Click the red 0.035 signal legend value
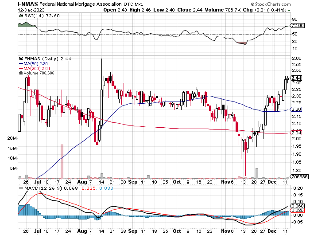This screenshot has width=310, height=235. (x=89, y=188)
